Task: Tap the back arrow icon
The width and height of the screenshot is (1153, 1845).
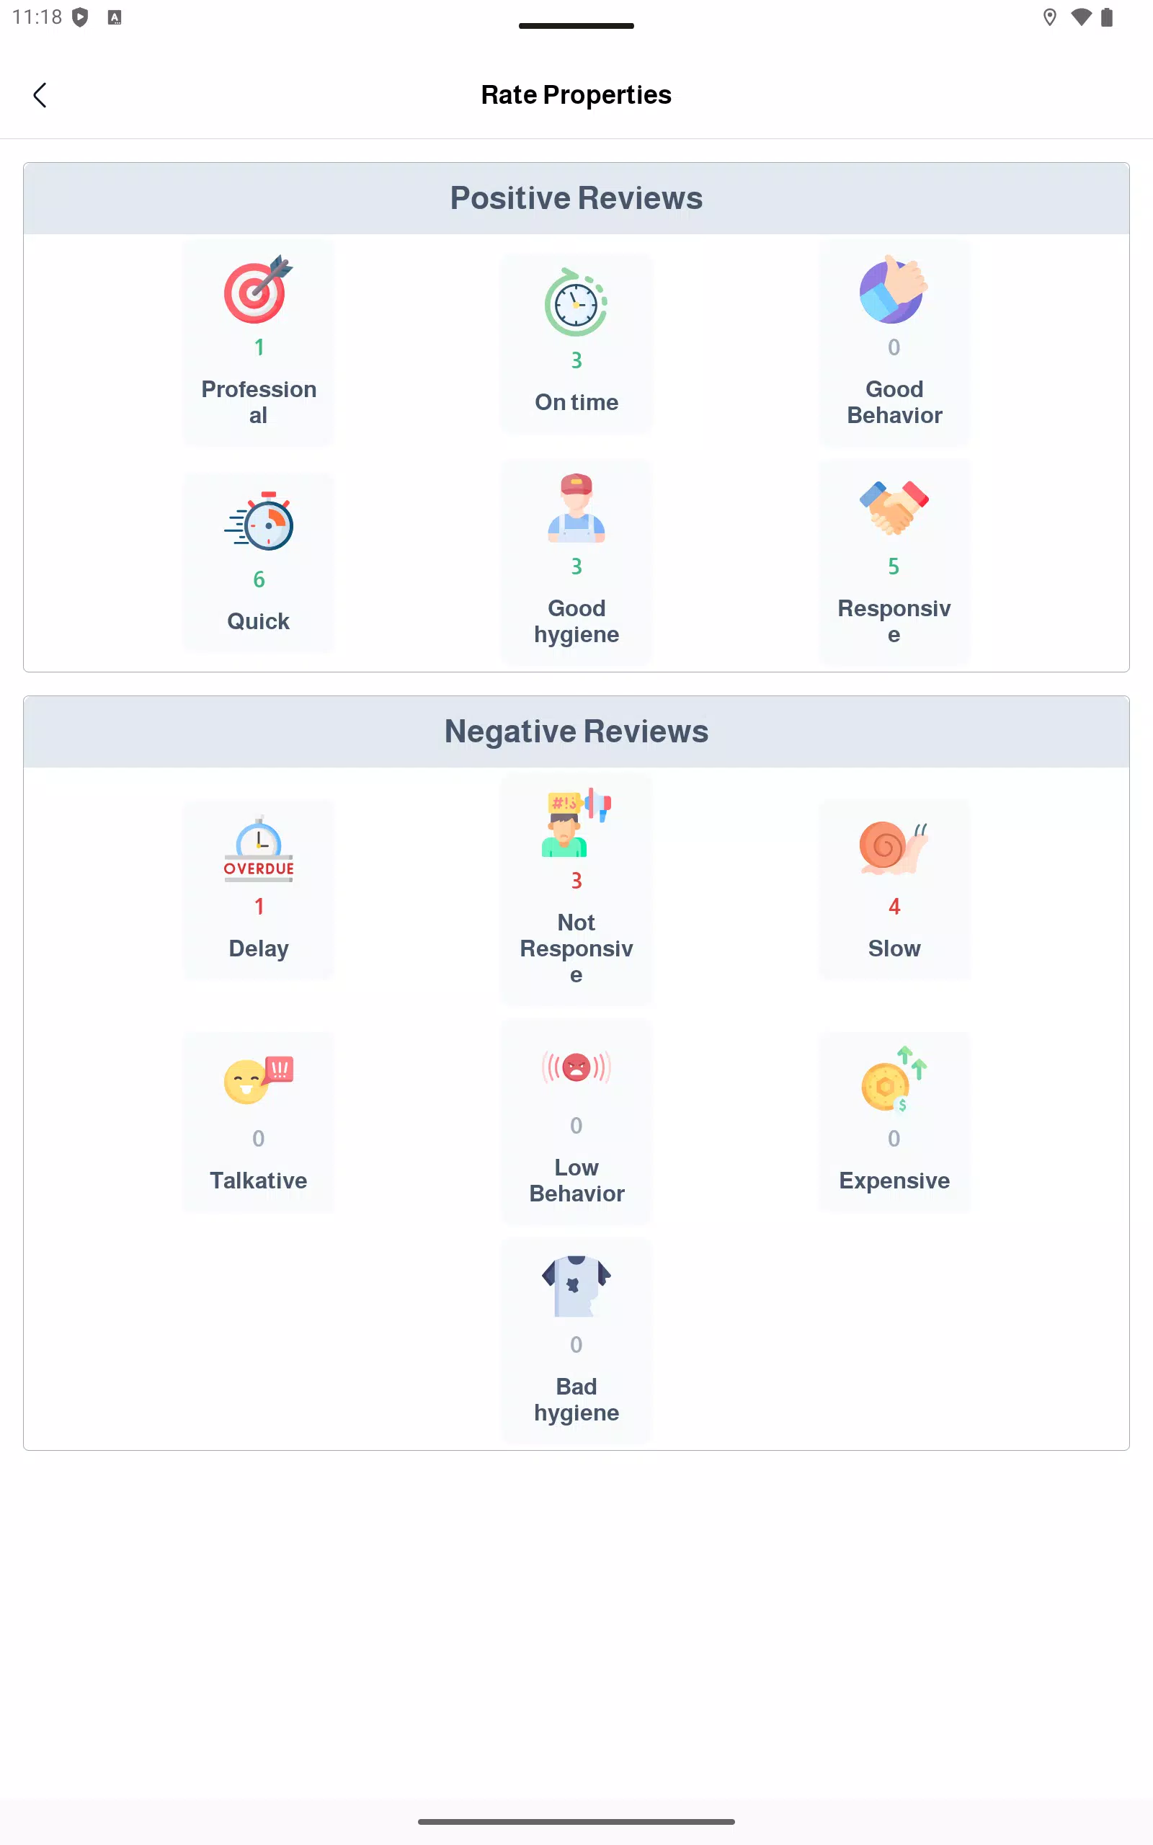Action: [x=40, y=95]
